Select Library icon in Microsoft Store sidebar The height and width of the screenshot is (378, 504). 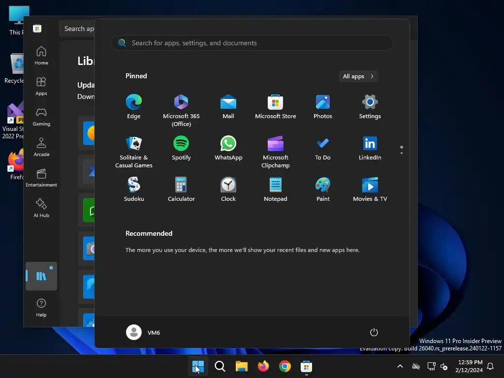pos(41,276)
